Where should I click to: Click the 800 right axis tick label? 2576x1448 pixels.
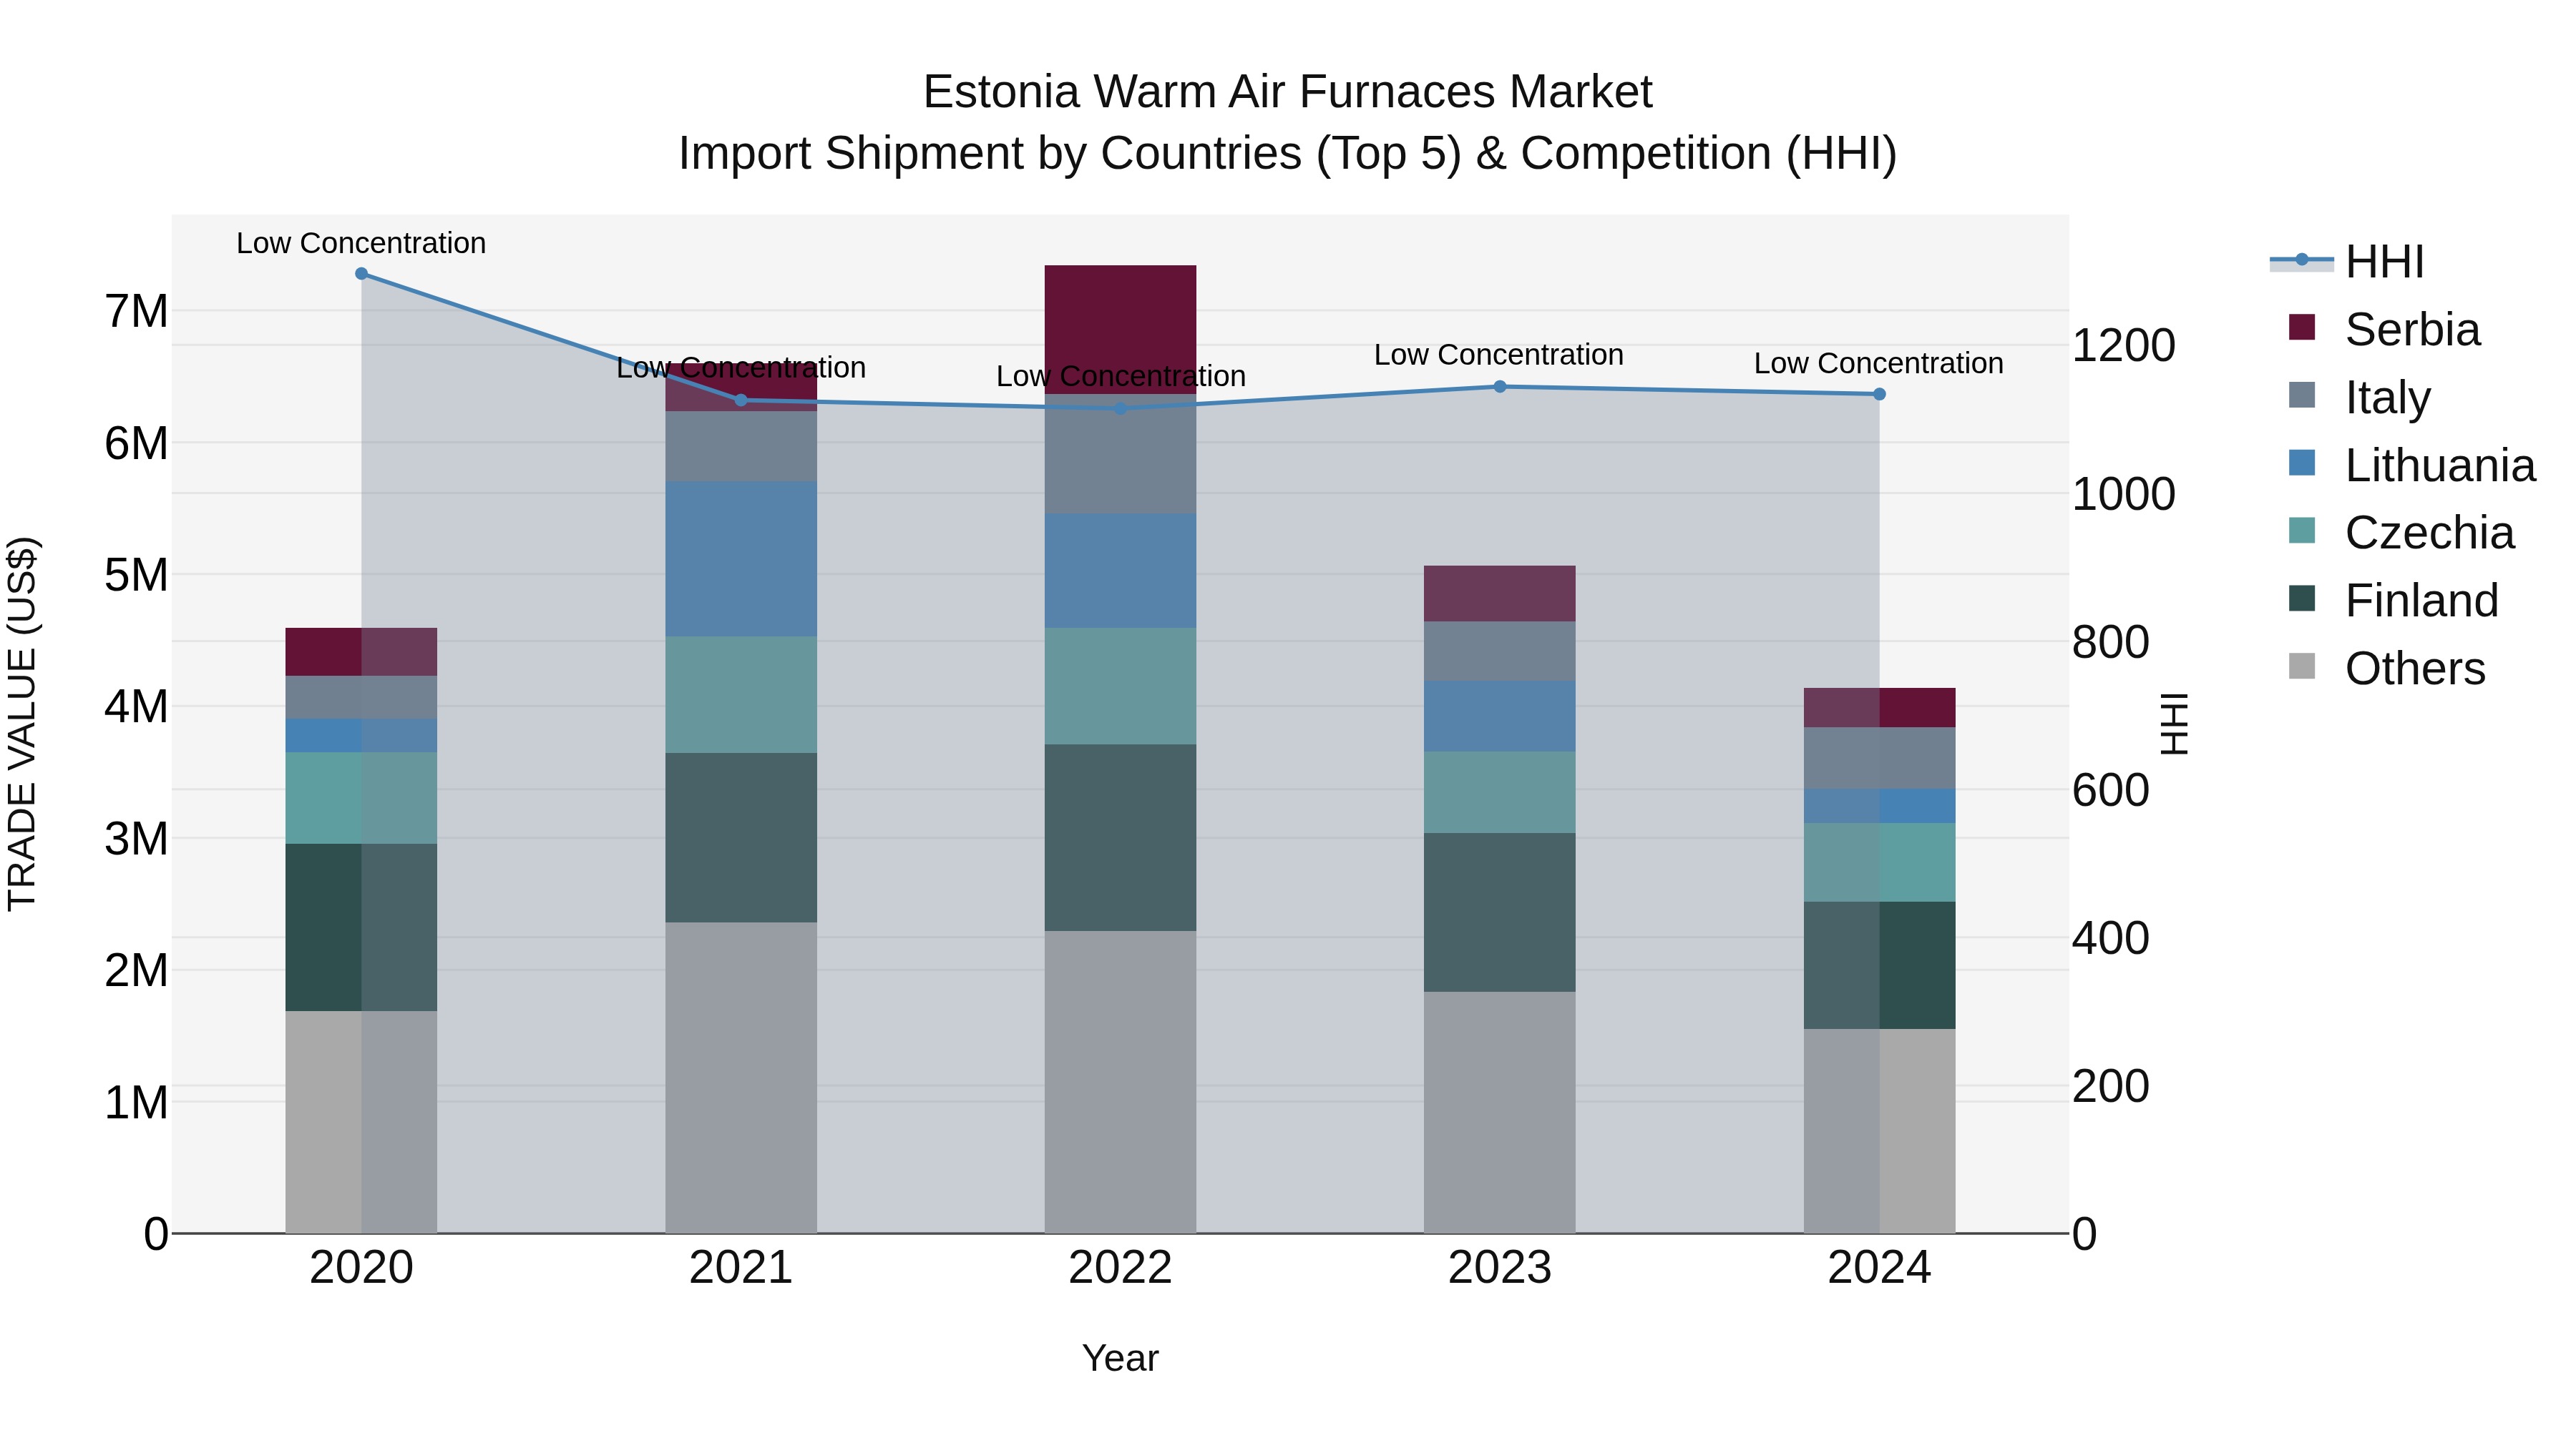(2110, 641)
